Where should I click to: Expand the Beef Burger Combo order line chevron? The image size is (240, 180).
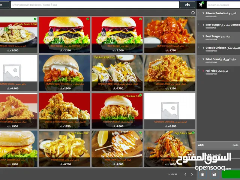[199, 24]
